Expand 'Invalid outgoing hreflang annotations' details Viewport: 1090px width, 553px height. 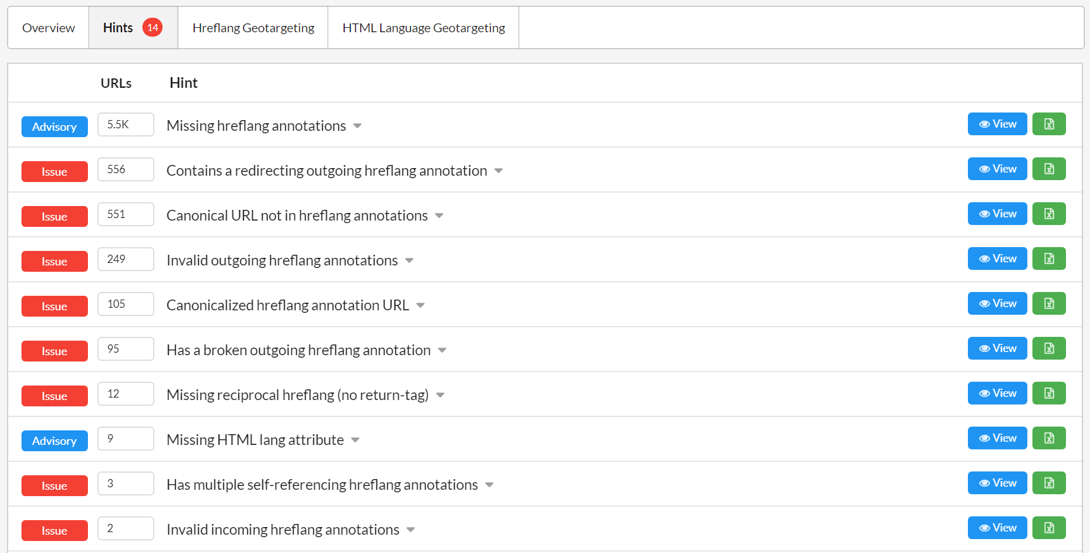pos(409,260)
